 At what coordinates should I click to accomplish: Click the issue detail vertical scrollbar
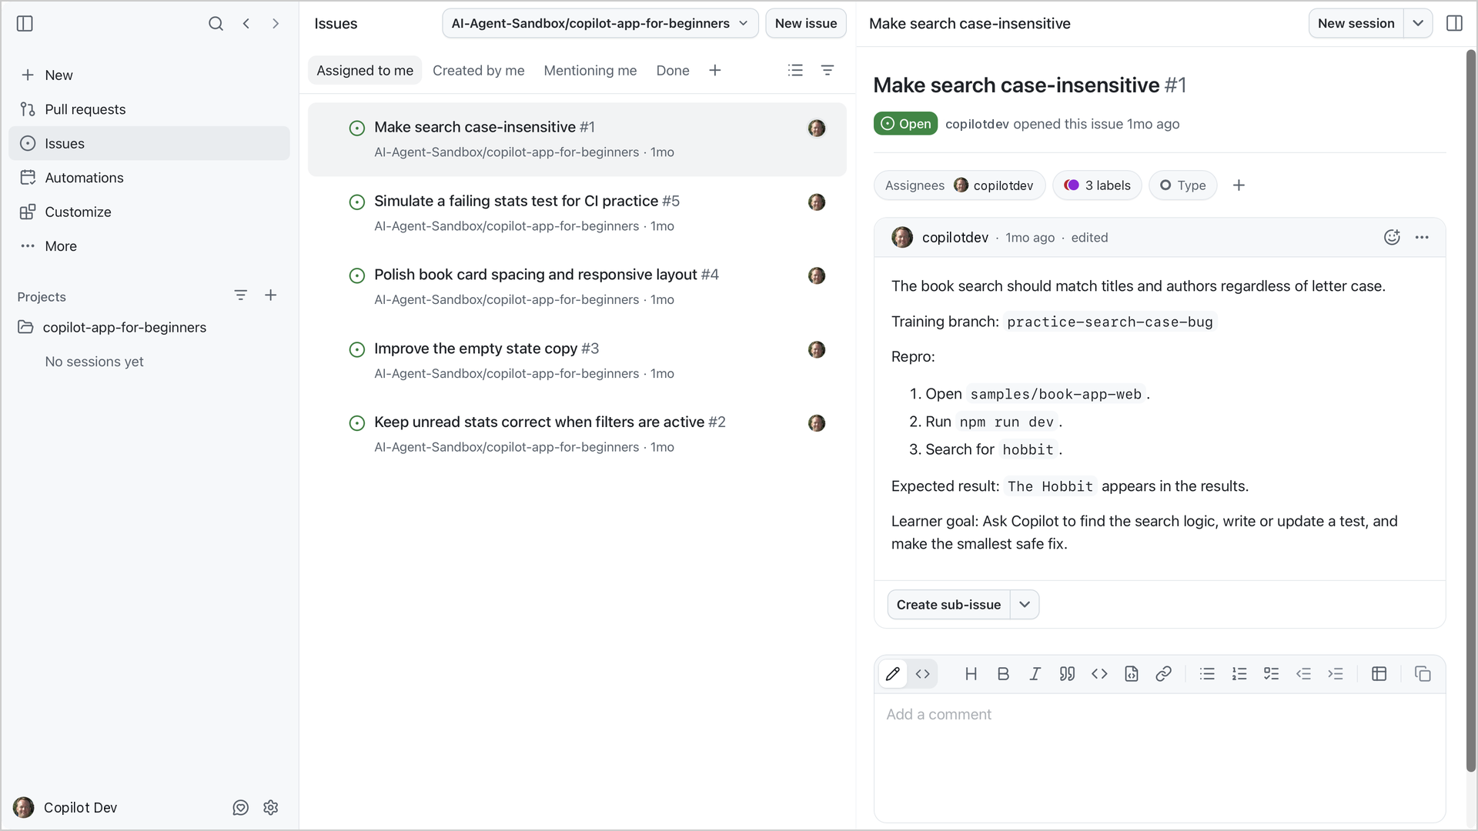click(1470, 411)
